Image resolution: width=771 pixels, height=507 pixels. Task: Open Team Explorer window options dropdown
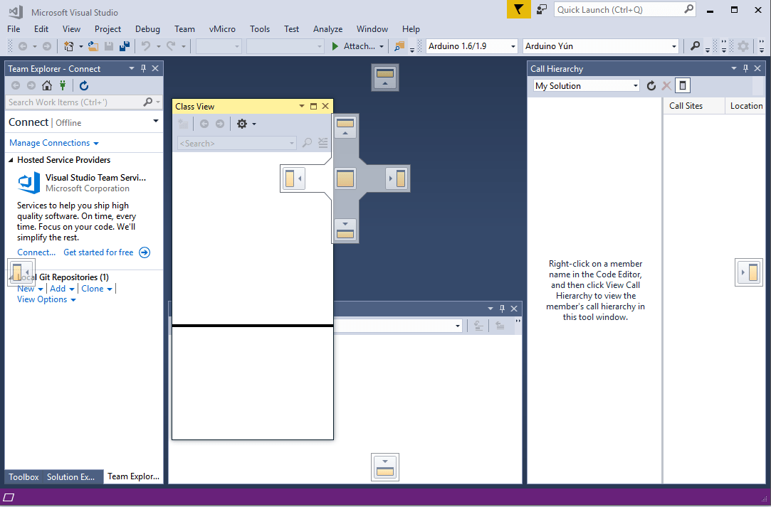pyautogui.click(x=131, y=68)
